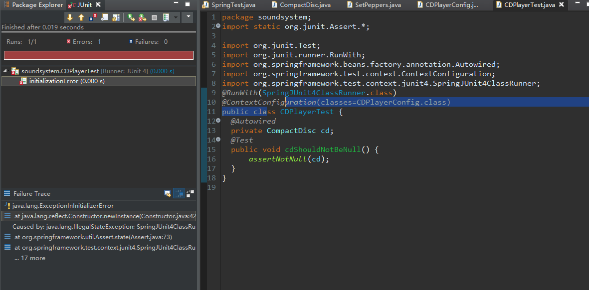Rerun test with green arrow

pyautogui.click(x=131, y=17)
